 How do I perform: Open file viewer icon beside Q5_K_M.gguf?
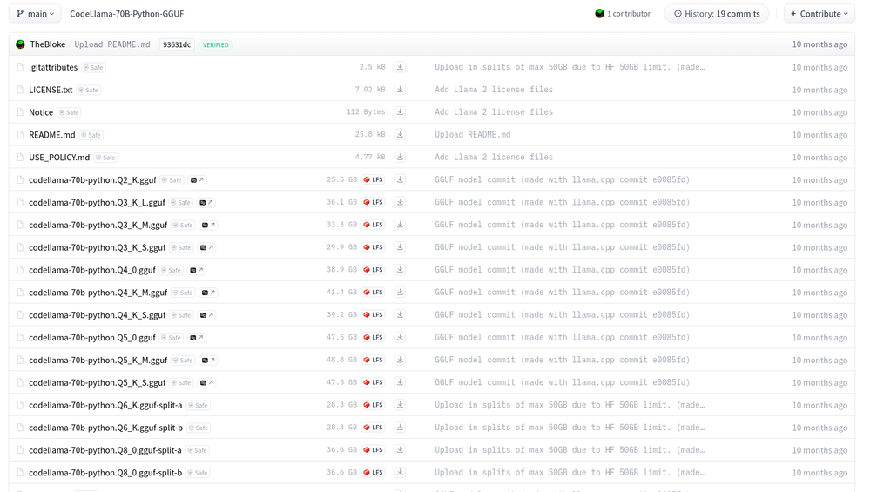click(x=208, y=361)
